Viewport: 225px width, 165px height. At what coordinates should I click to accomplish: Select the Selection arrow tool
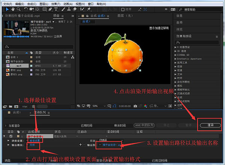tap(7, 9)
